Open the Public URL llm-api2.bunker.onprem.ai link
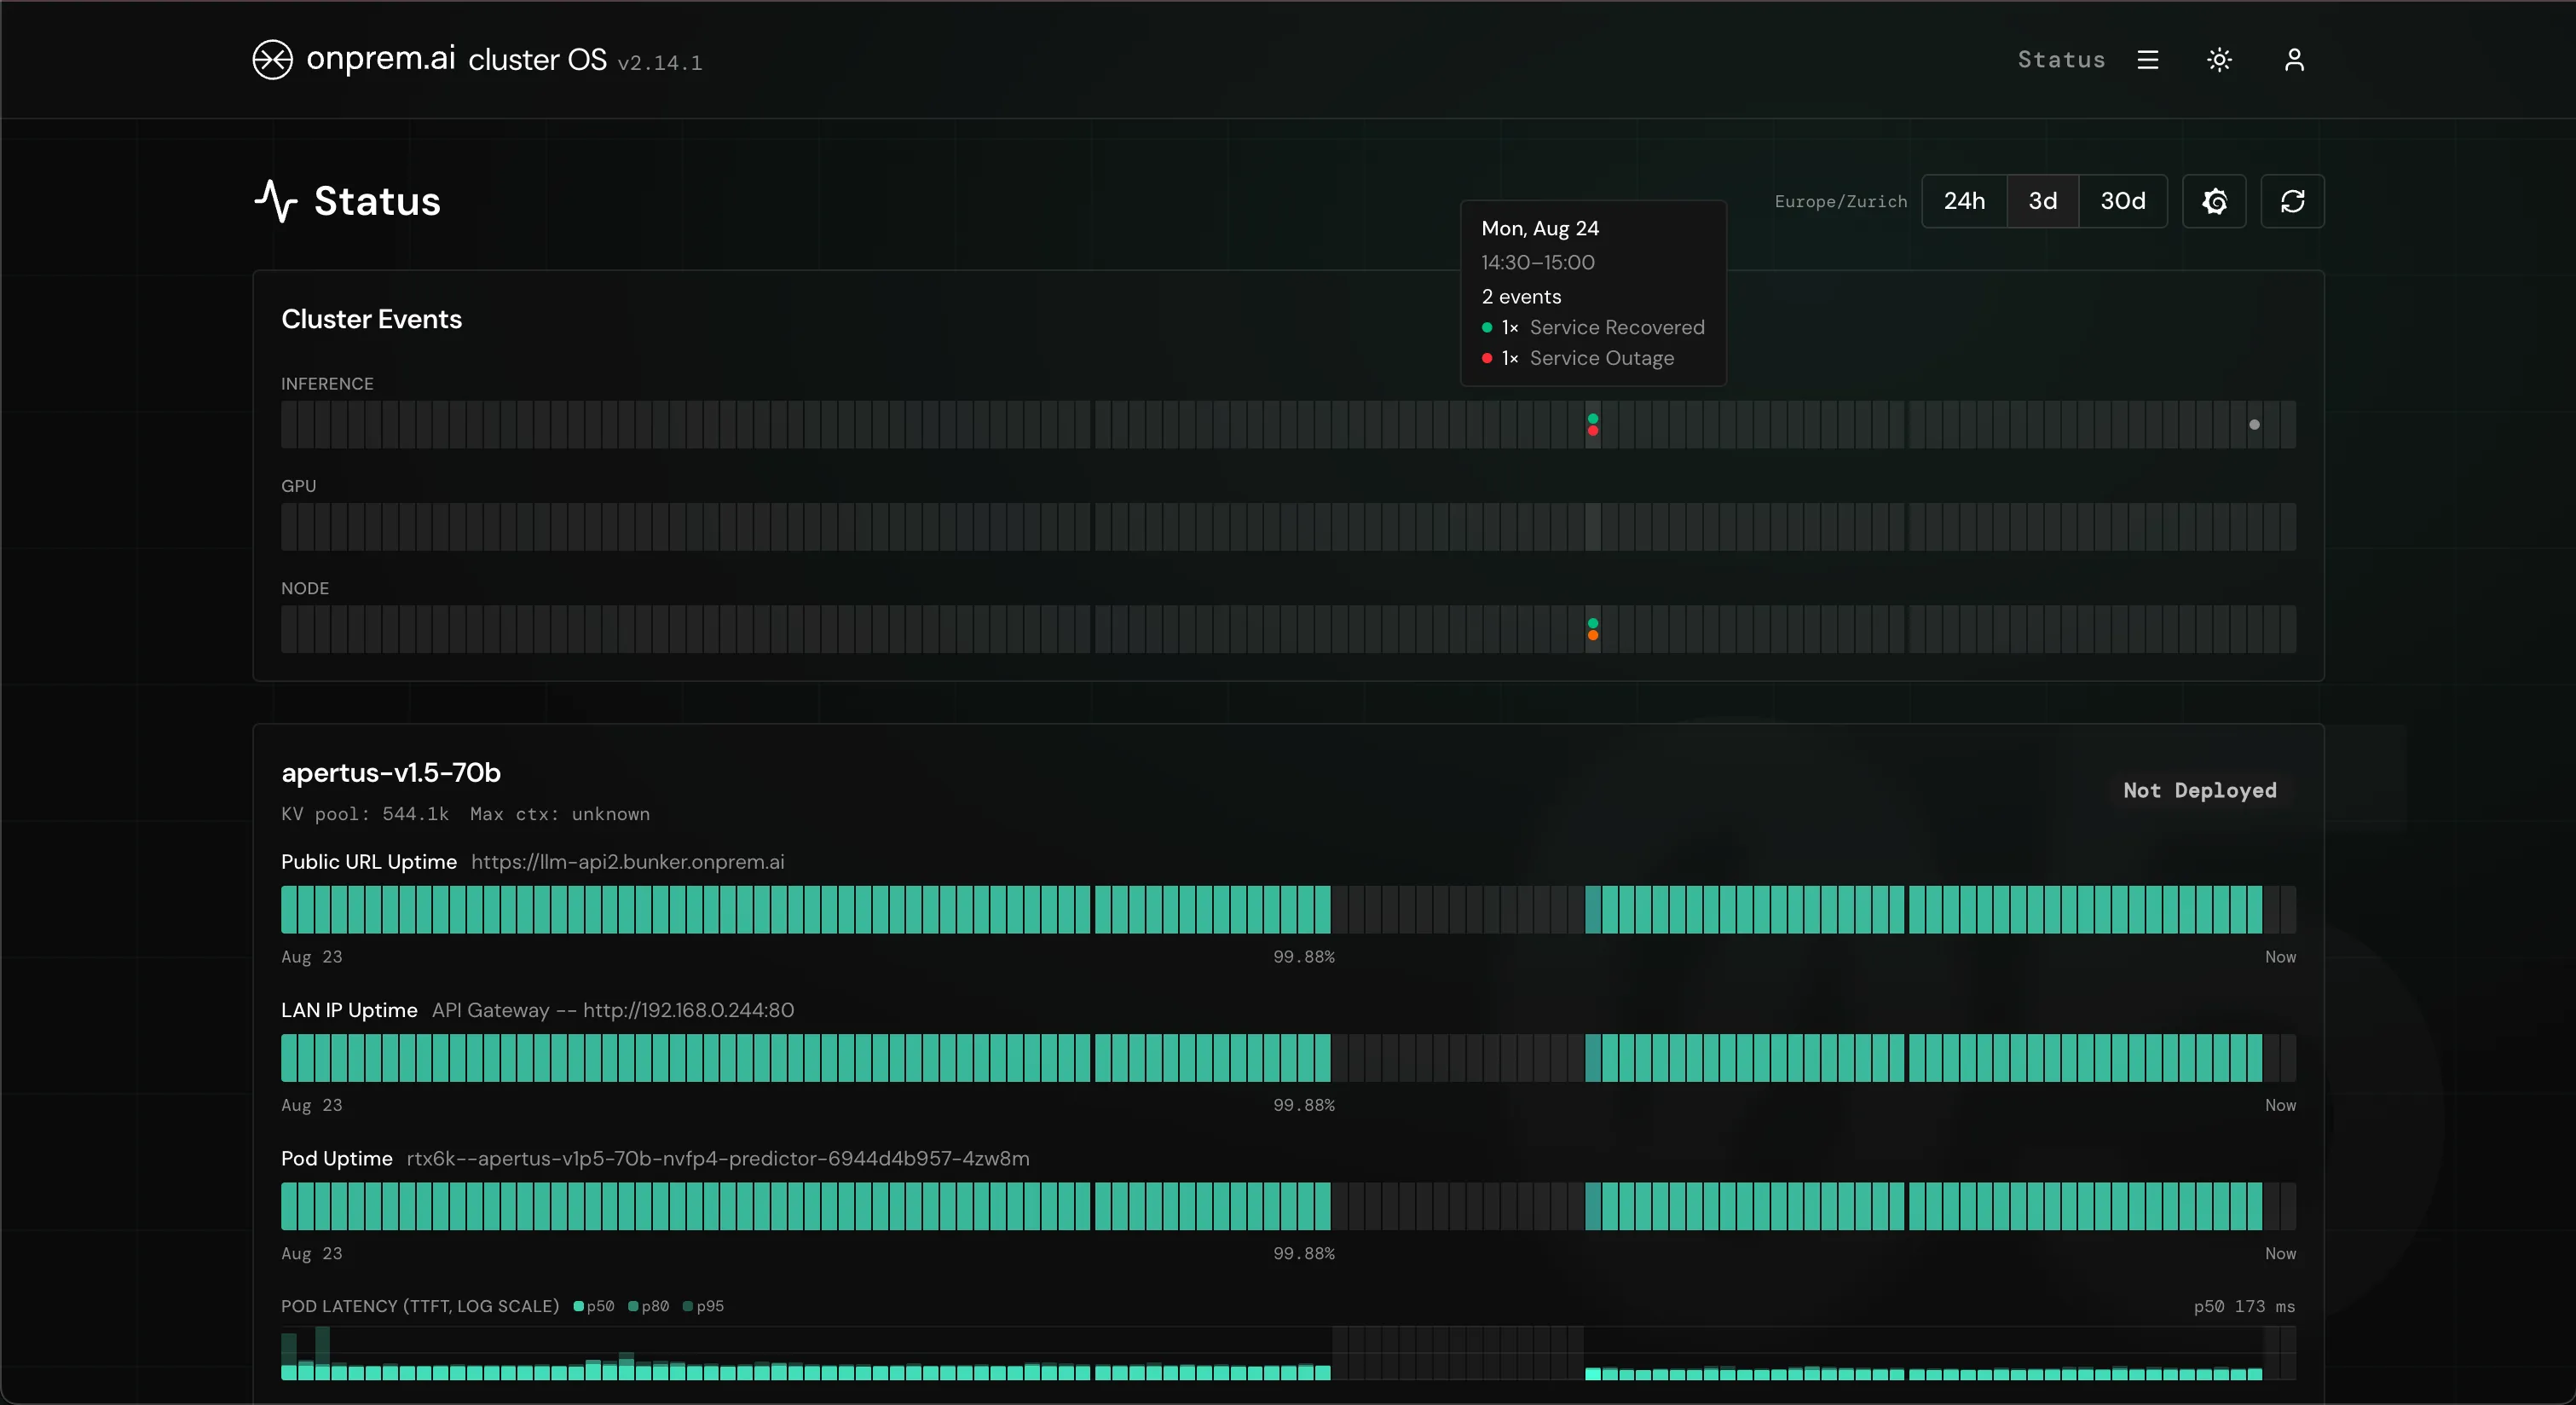The height and width of the screenshot is (1405, 2576). tap(628, 862)
